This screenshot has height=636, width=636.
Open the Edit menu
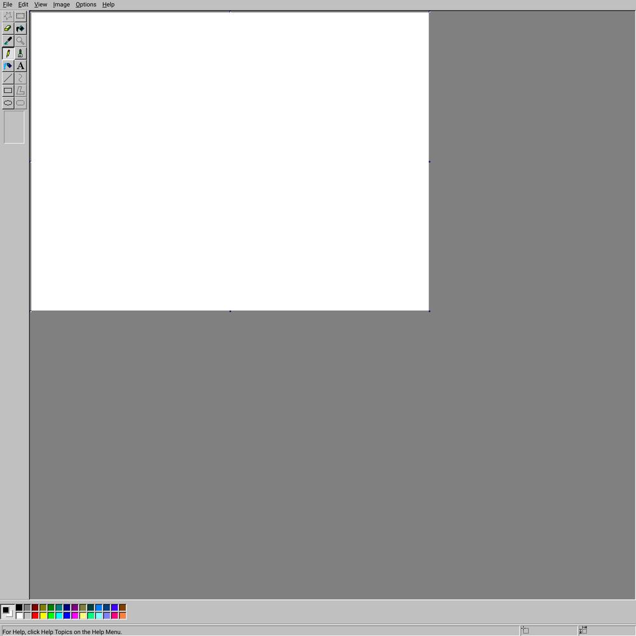click(23, 4)
